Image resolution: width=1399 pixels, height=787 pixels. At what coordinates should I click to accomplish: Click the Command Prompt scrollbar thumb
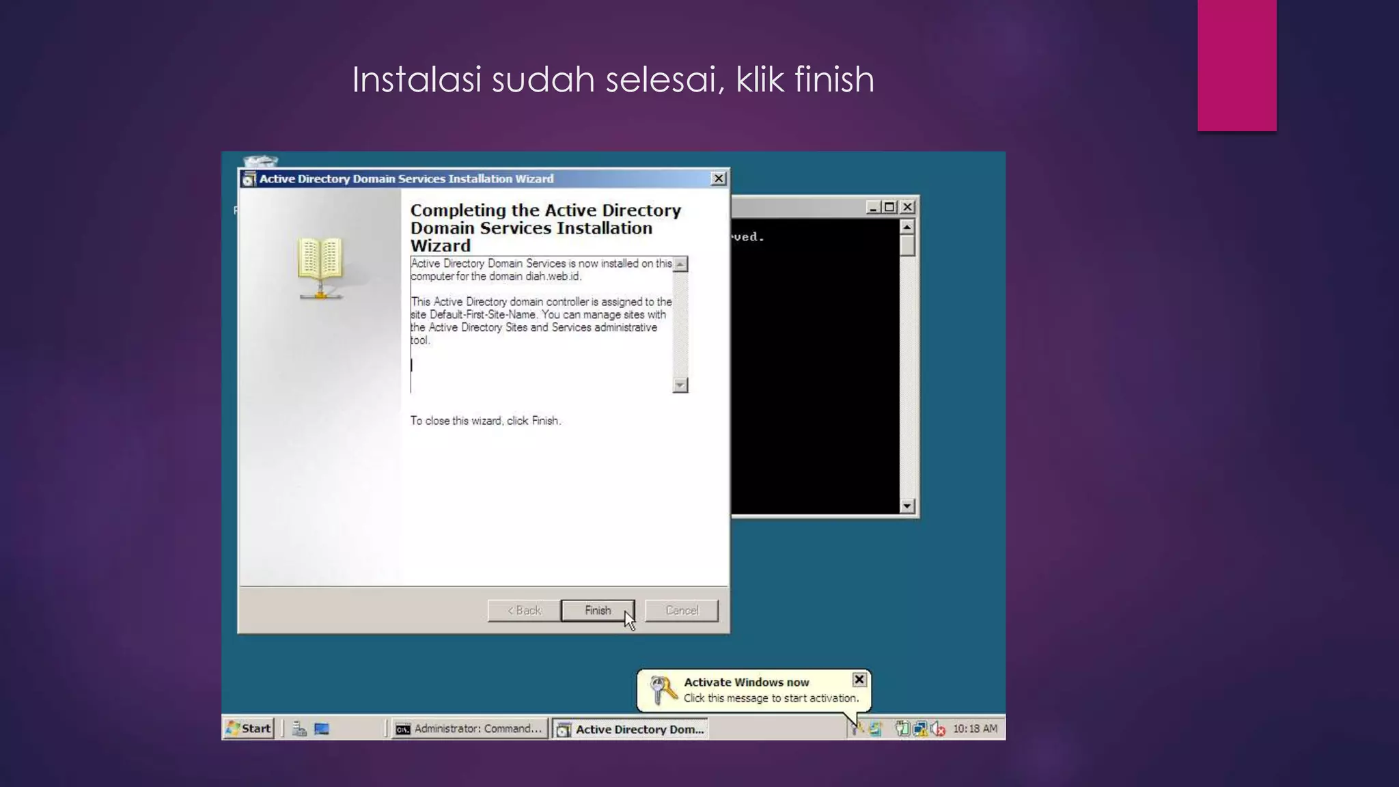907,245
